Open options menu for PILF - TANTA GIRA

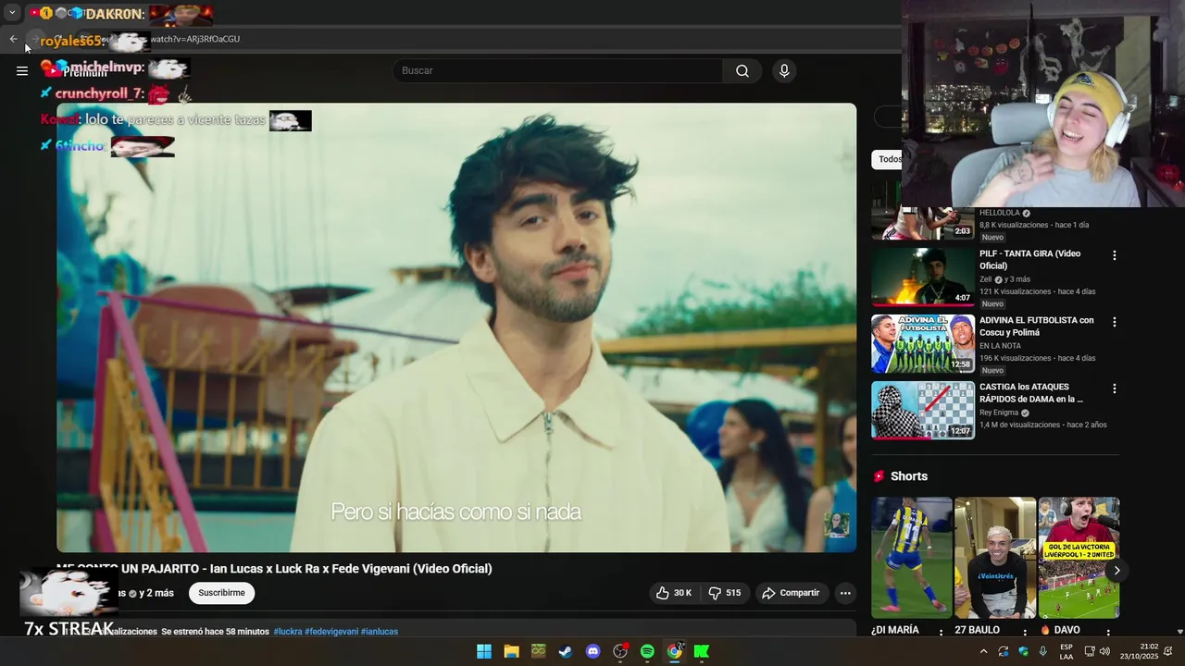point(1115,255)
